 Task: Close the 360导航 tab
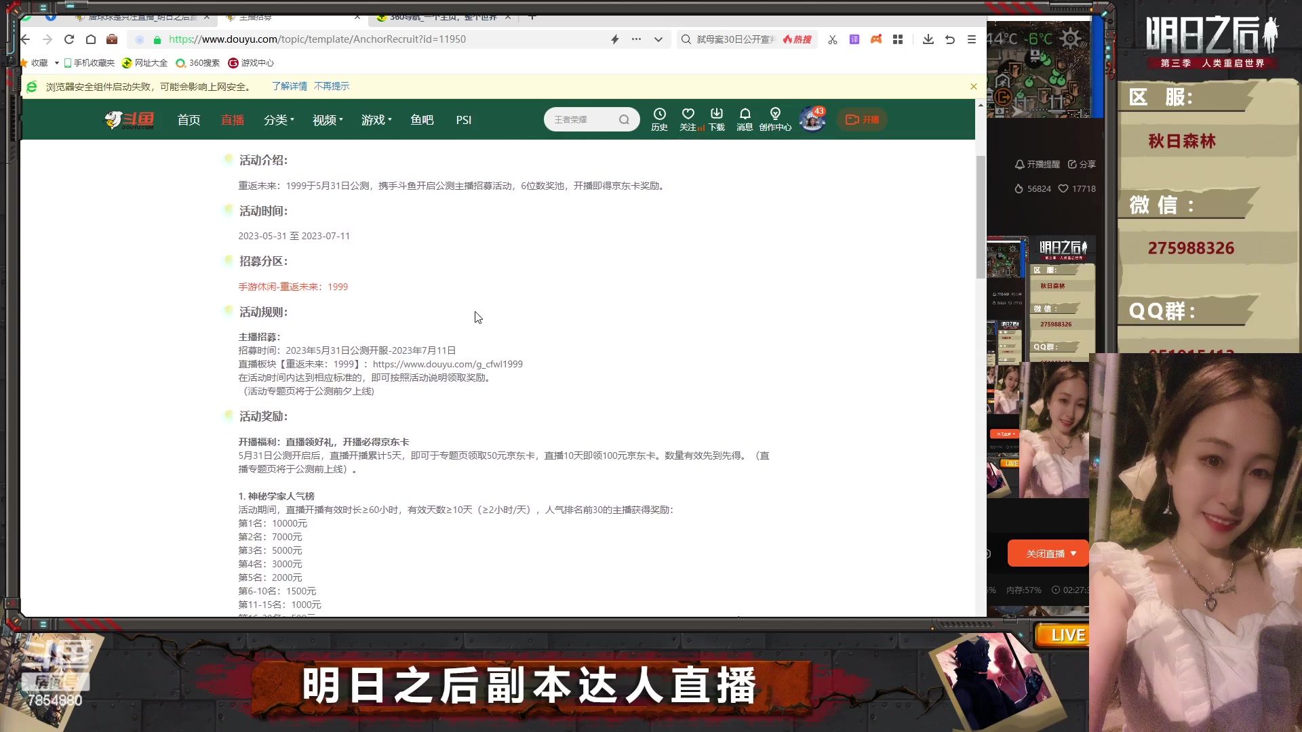tap(508, 17)
